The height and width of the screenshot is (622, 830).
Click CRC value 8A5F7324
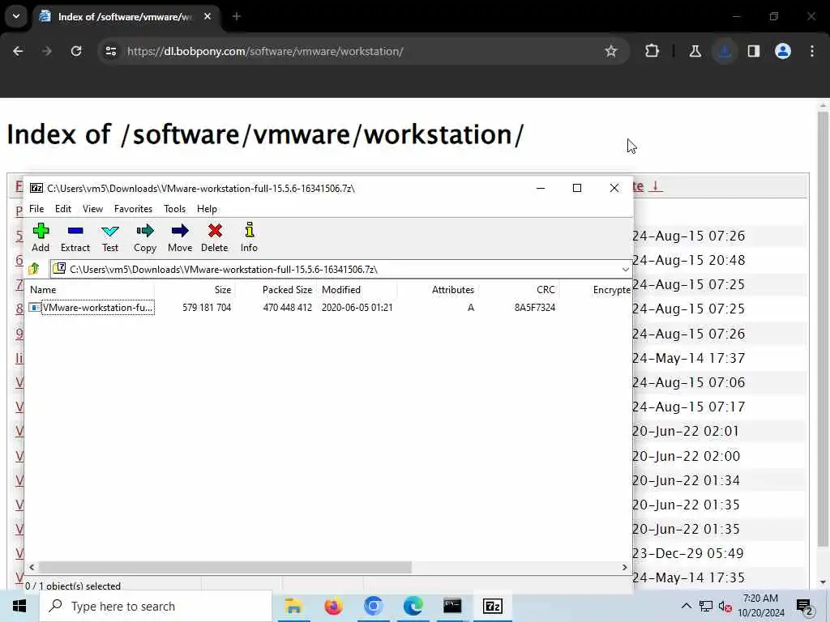[535, 307]
